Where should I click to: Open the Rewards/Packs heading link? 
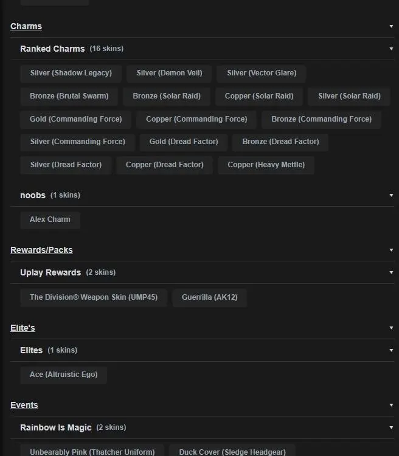coord(41,250)
